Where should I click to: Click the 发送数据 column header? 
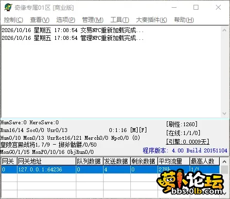pos(117,161)
